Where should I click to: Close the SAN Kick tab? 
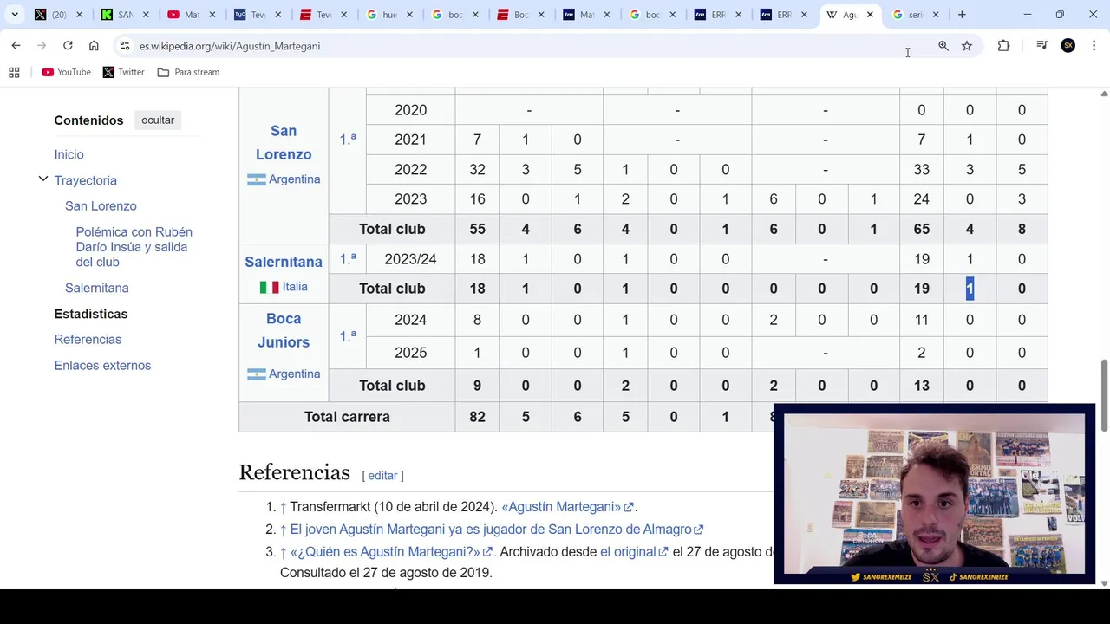(x=146, y=15)
